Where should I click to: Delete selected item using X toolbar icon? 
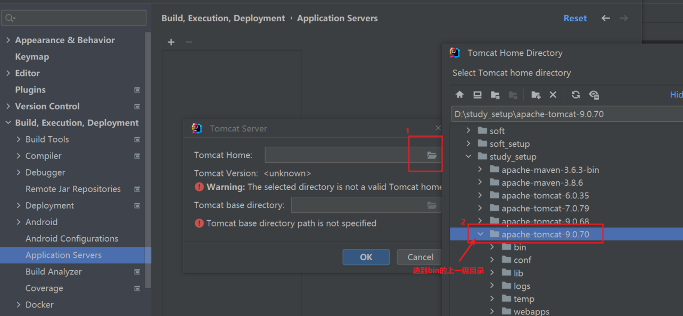click(553, 95)
